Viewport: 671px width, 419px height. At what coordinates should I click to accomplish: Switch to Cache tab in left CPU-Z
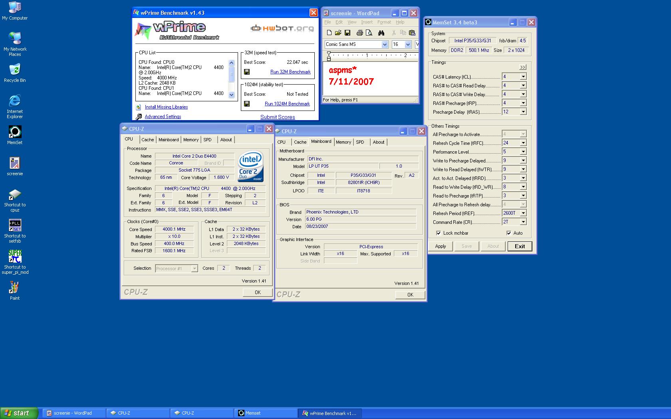[147, 140]
